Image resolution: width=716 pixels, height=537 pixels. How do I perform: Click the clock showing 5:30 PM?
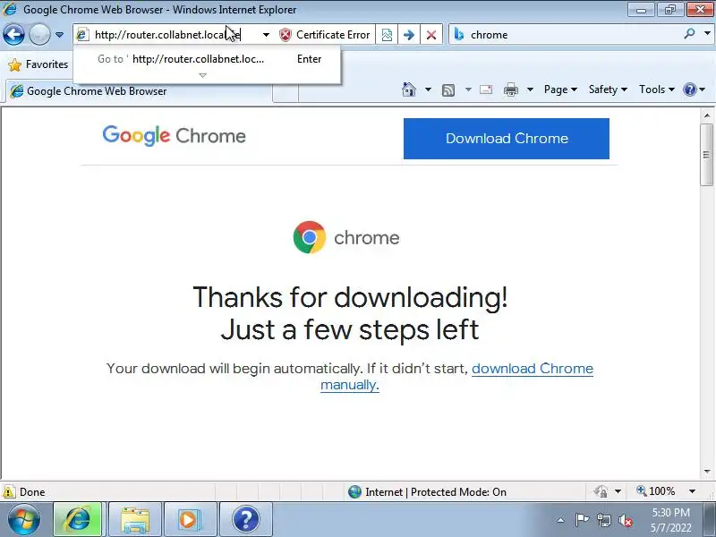click(x=670, y=512)
